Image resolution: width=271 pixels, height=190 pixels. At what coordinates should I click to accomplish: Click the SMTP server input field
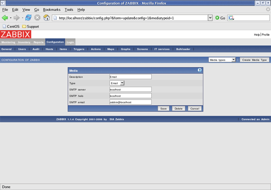click(x=130, y=89)
